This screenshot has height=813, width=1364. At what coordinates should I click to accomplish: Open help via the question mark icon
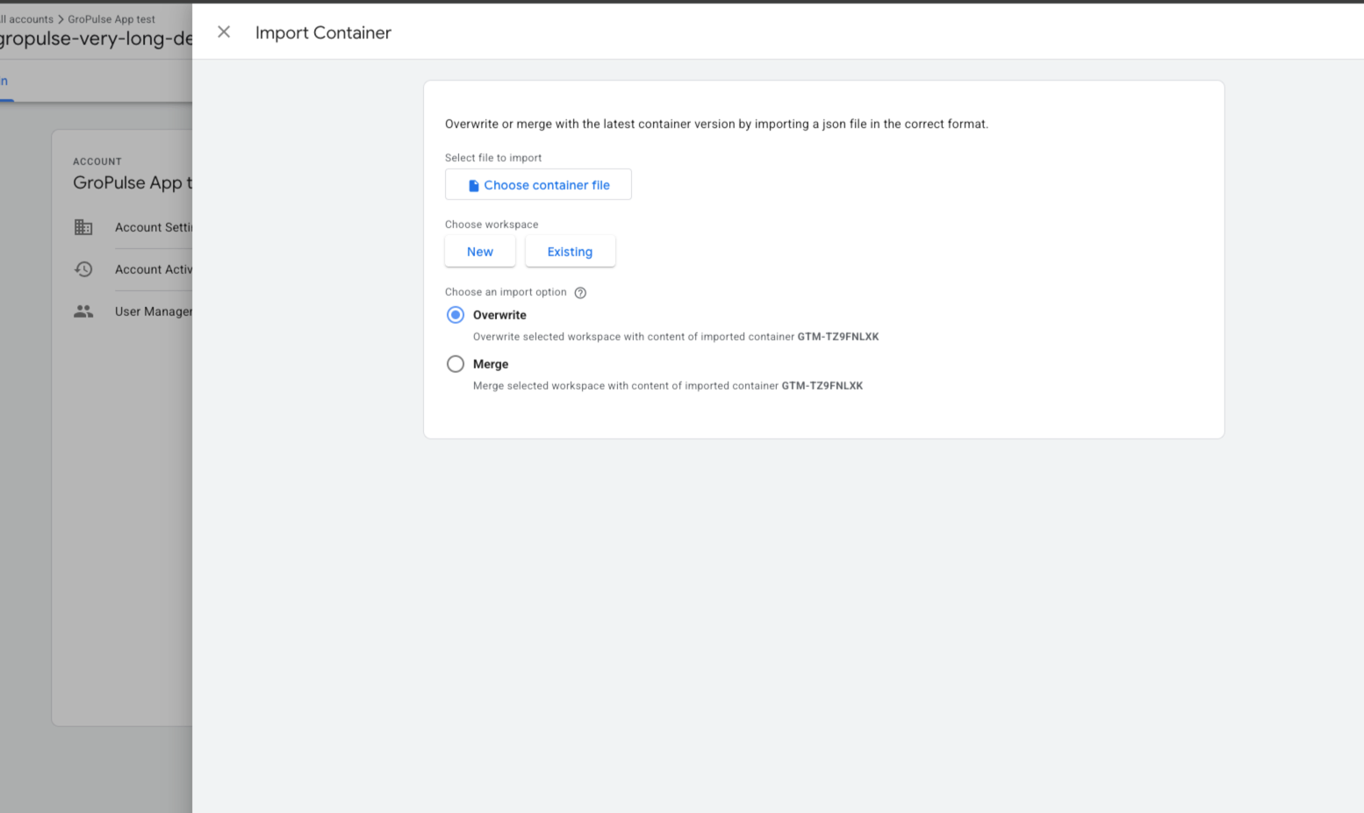pos(580,292)
